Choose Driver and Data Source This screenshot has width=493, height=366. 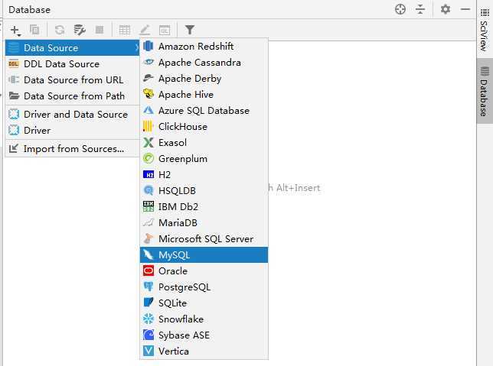click(x=72, y=115)
